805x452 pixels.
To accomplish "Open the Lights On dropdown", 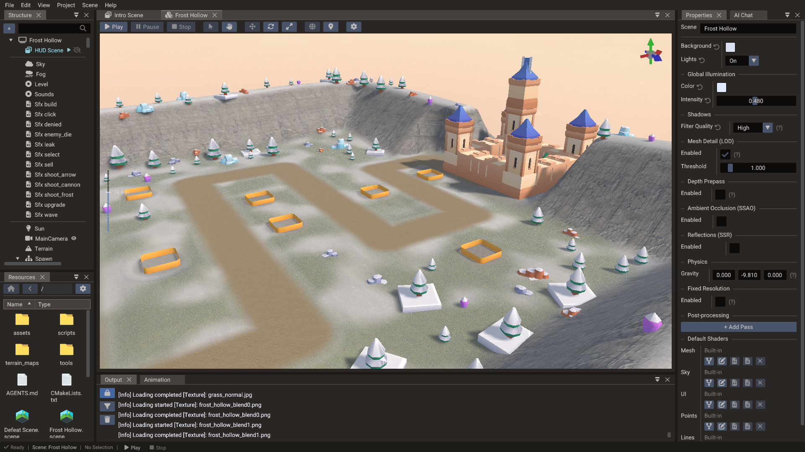I will point(742,61).
